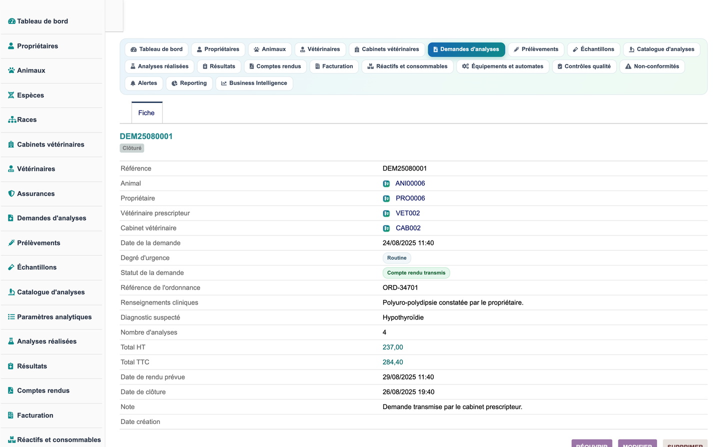Open Facturation in the top navigation
Viewport: 723px width, 447px height.
pos(334,66)
